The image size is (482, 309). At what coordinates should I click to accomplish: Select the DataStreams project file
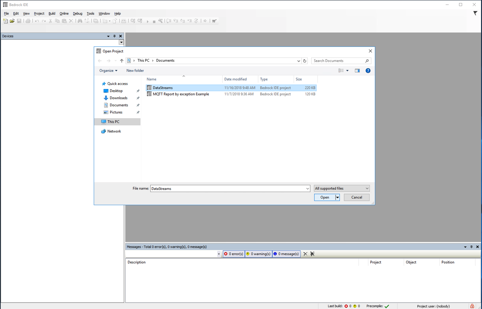[231, 88]
